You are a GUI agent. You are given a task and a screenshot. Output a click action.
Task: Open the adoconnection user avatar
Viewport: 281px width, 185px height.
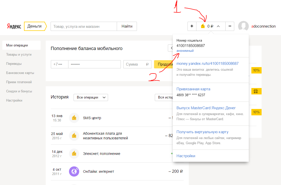[x=243, y=26]
